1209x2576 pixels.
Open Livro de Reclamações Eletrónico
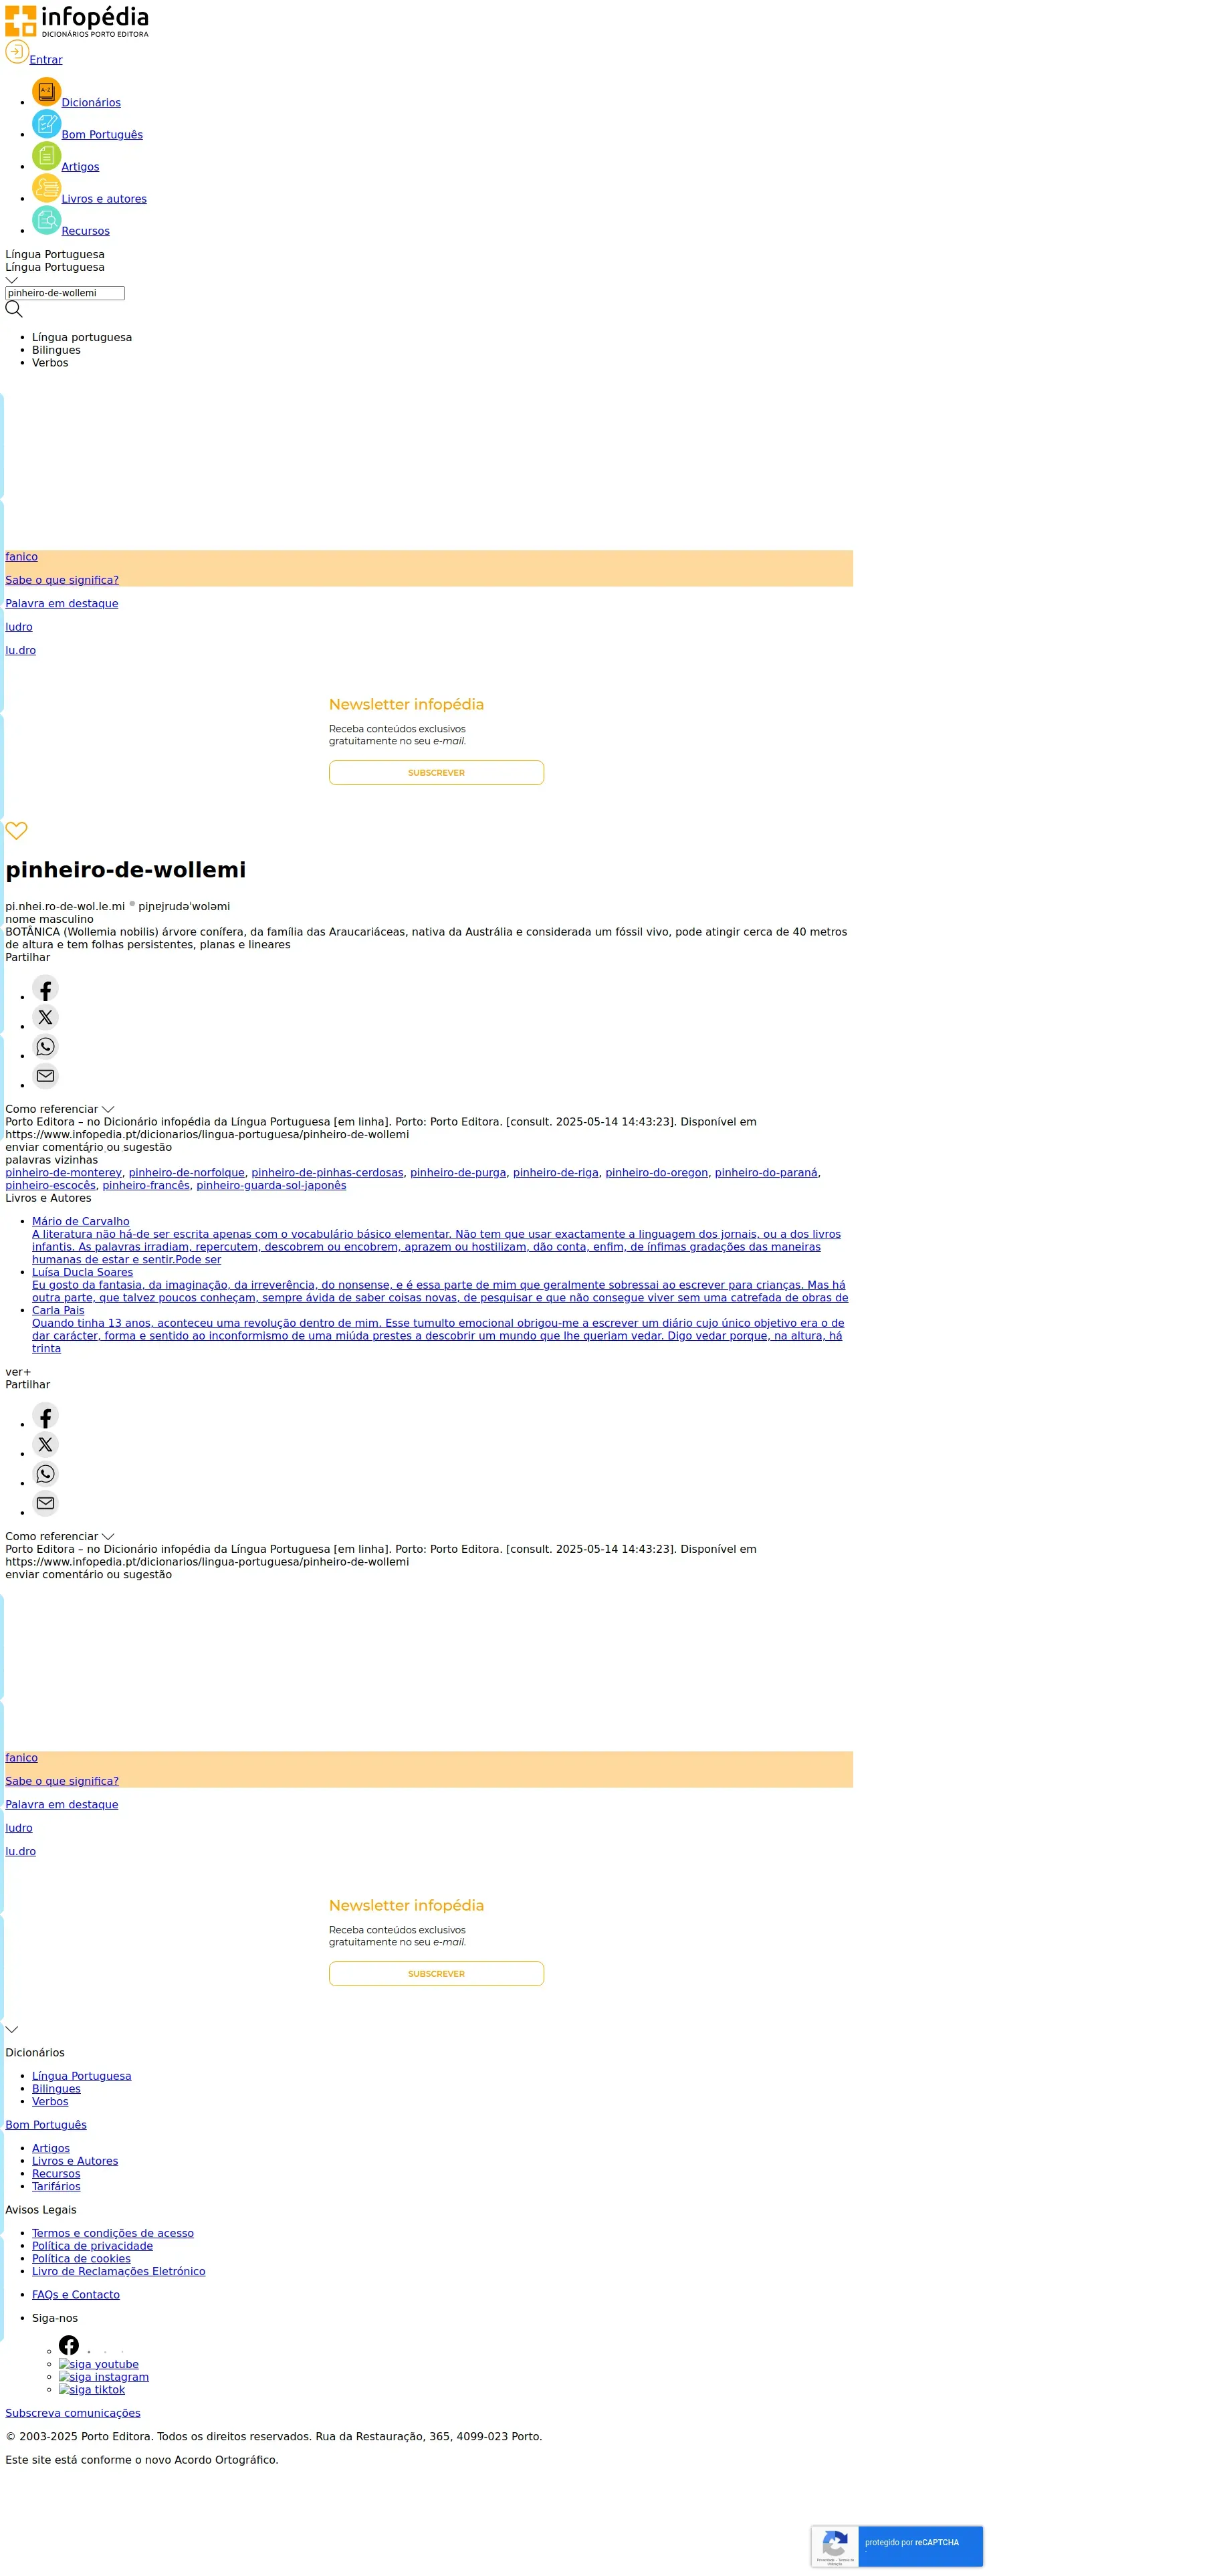click(118, 2272)
